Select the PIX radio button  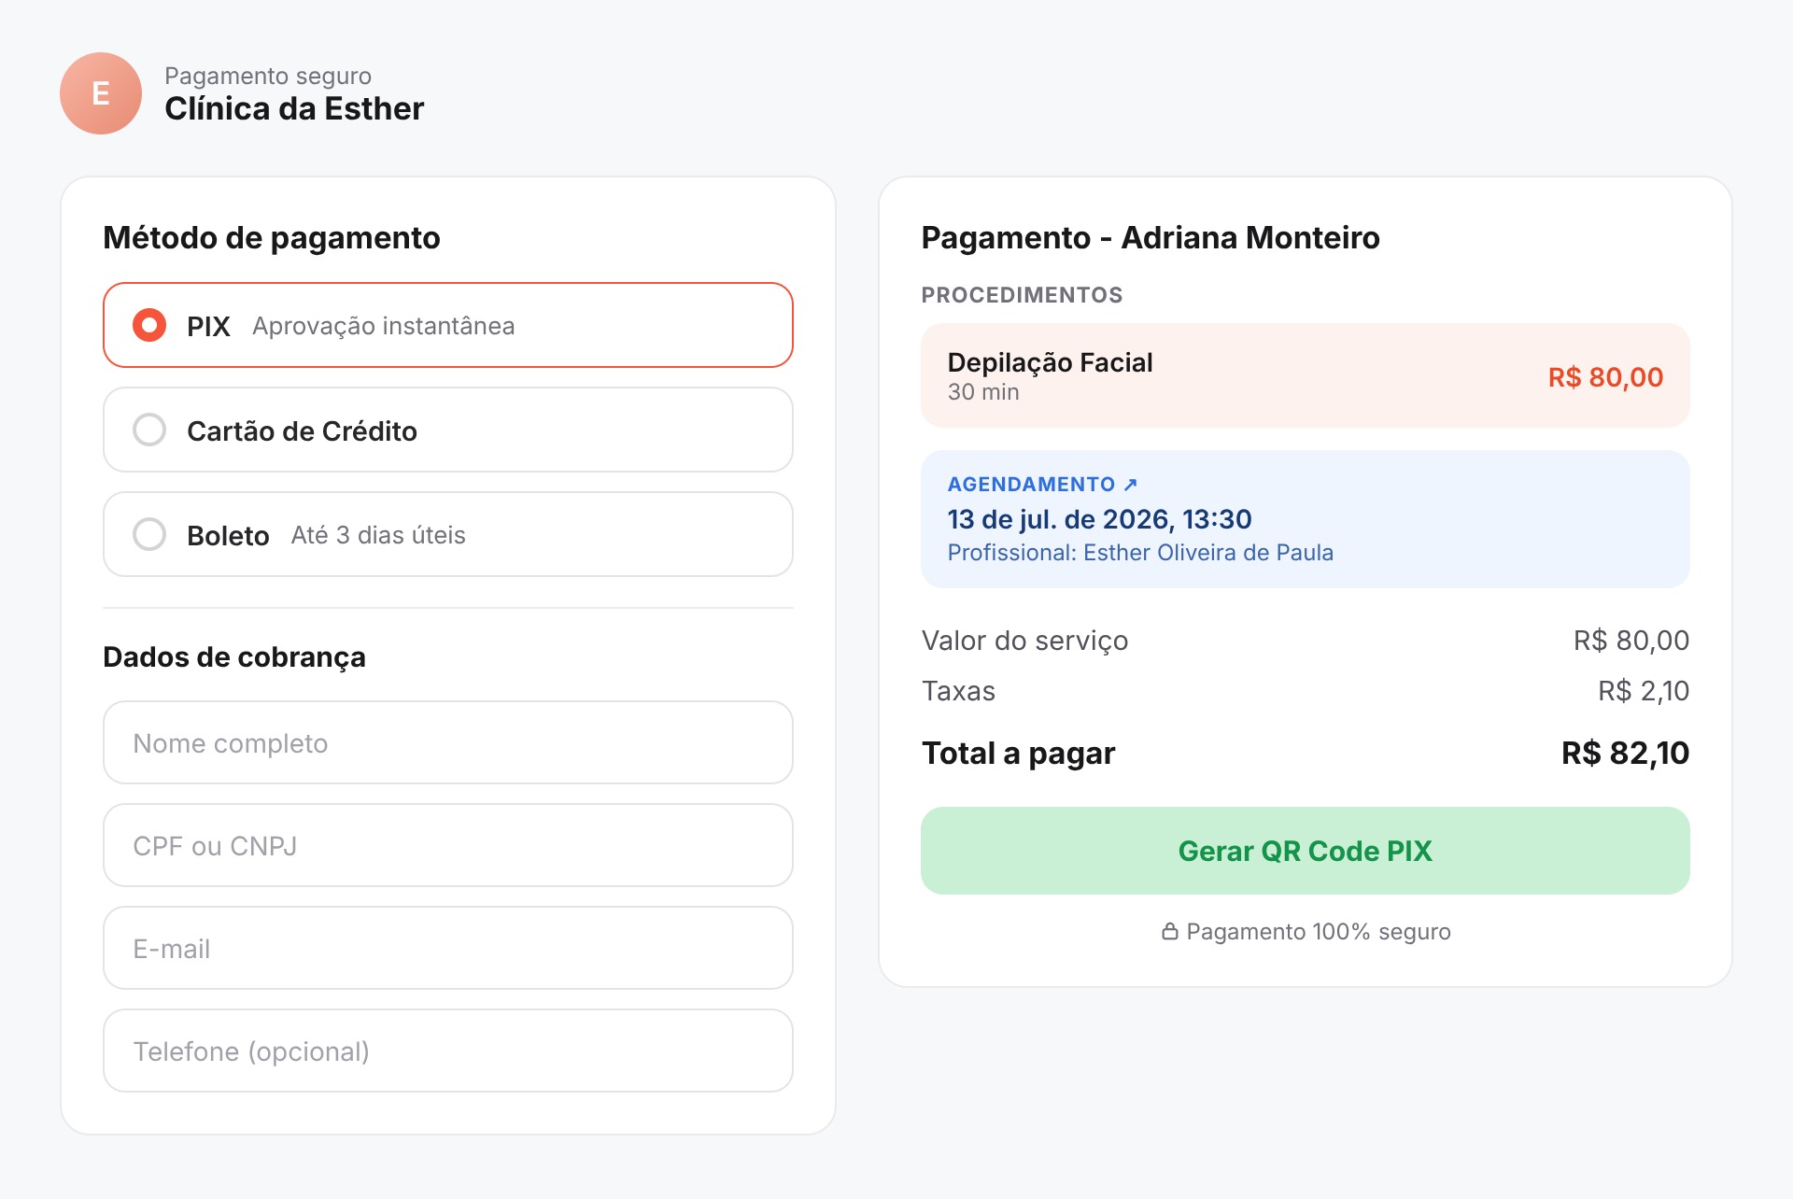coord(149,325)
